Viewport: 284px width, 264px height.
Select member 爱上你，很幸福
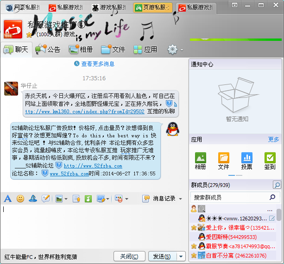click(233, 227)
